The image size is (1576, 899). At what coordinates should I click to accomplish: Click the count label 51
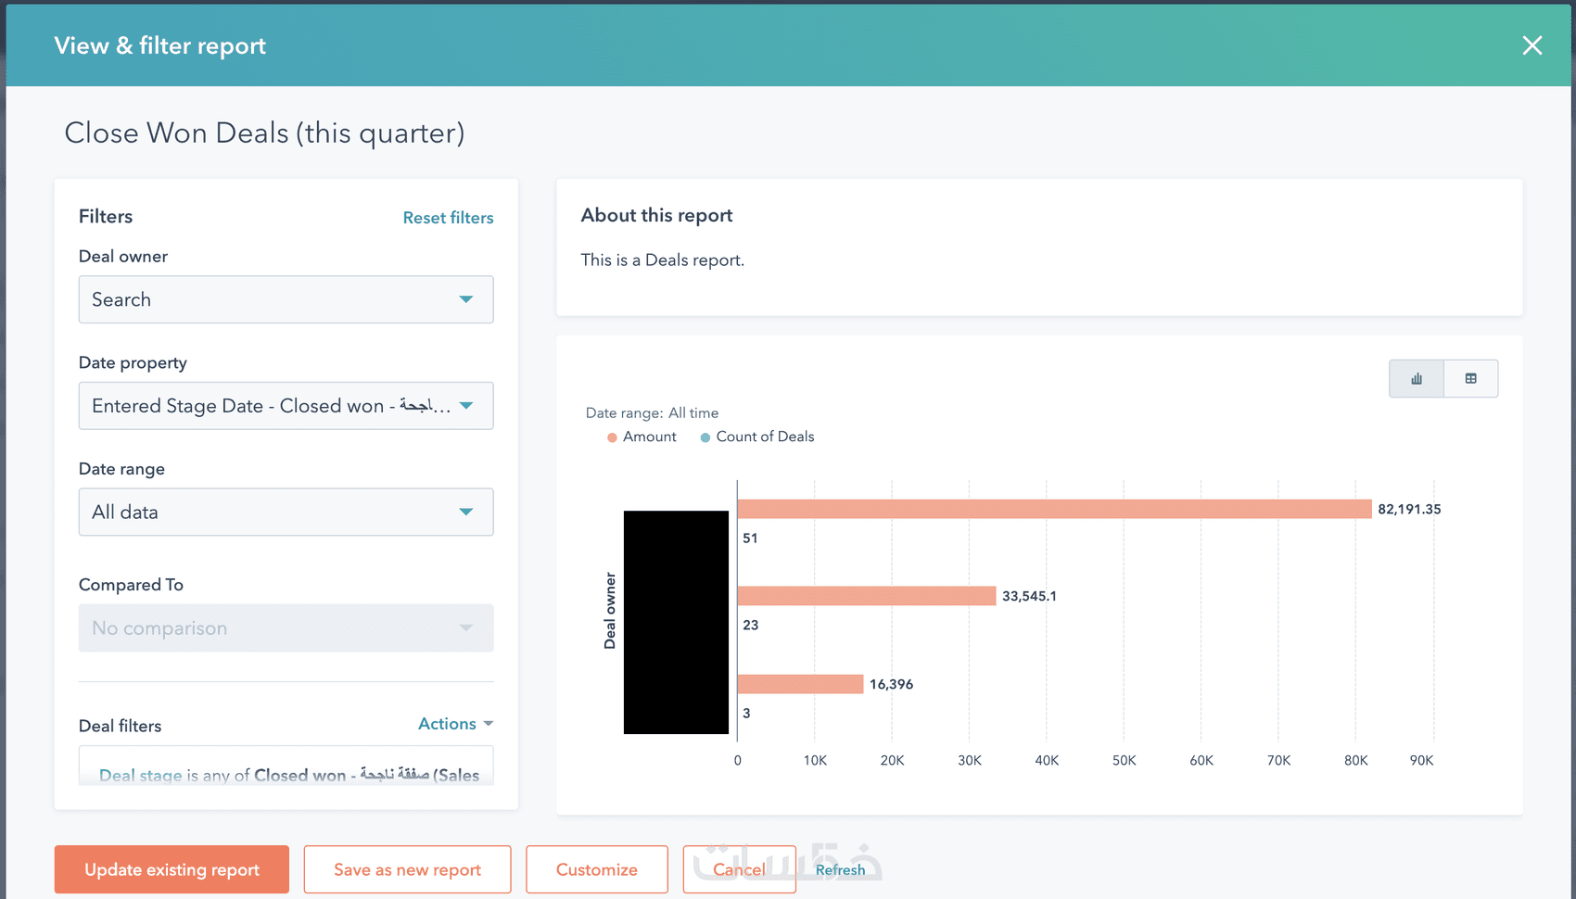point(750,538)
